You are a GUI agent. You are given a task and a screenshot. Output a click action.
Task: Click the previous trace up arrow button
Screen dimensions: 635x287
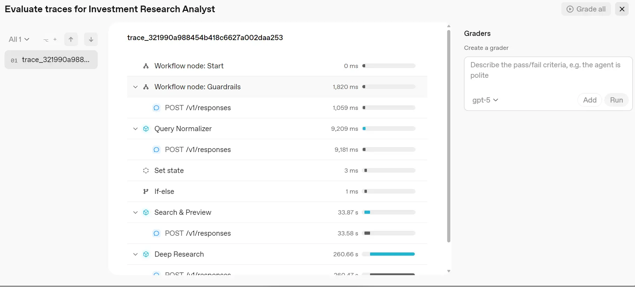[71, 39]
